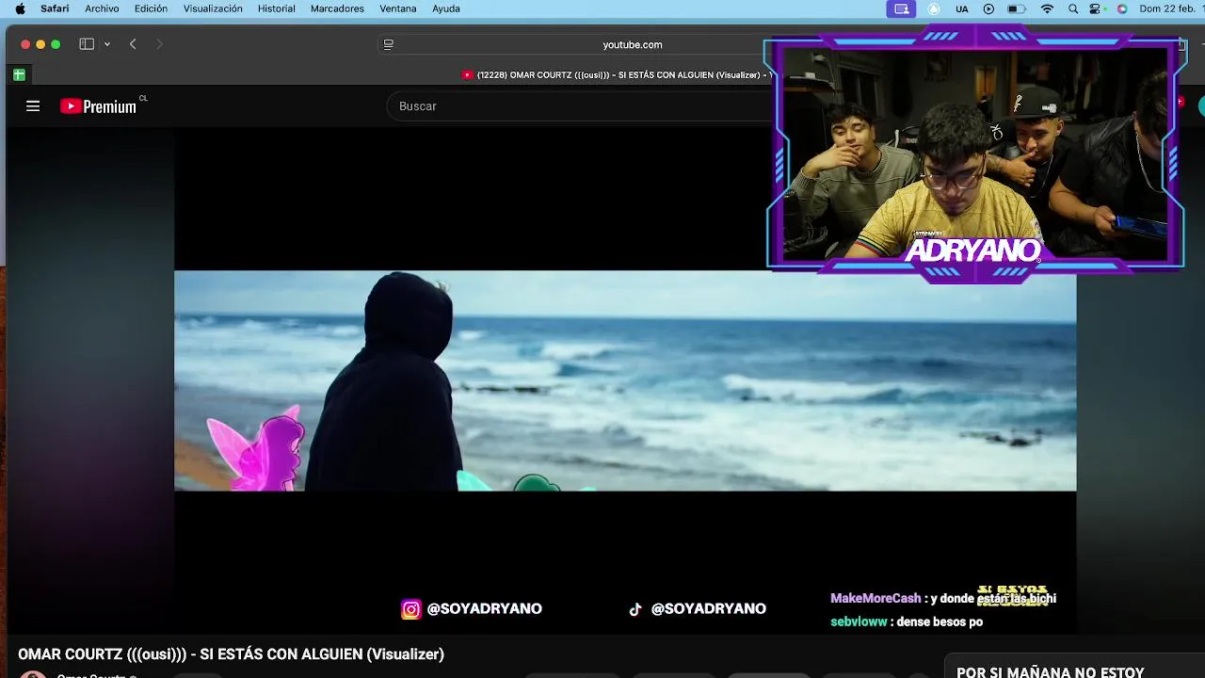The image size is (1205, 678).
Task: Click MakeMoreCash chat username
Action: coord(876,599)
